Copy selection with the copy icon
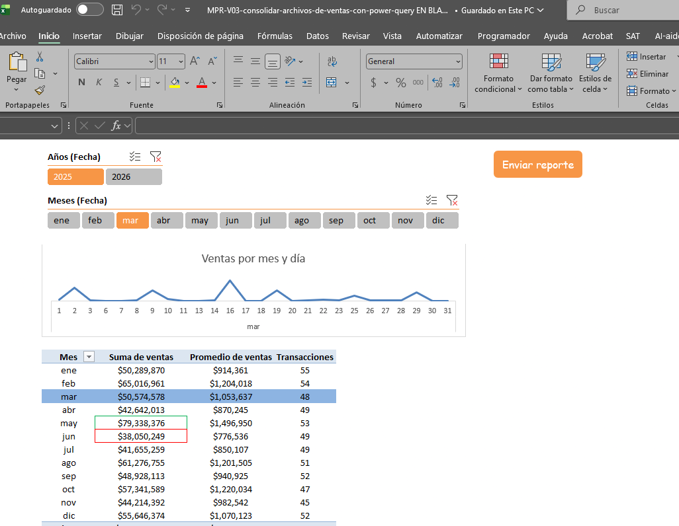Screen dimensions: 679x526 (x=40, y=73)
